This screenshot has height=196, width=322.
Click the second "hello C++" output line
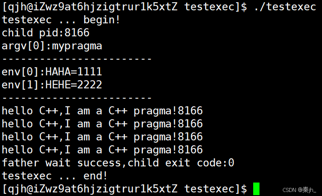[x=102, y=124]
